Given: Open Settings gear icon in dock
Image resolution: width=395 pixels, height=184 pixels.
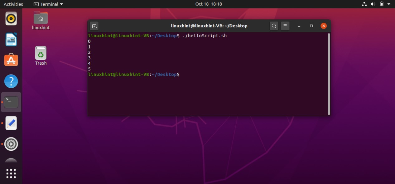Looking at the screenshot, I should 11,144.
